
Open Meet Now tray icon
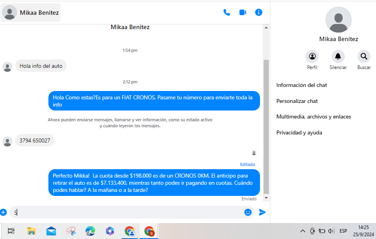[x=312, y=231]
